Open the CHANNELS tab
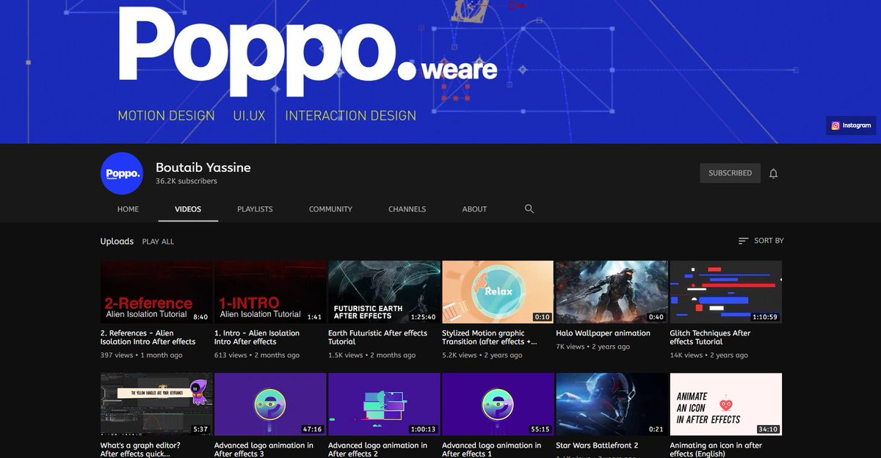This screenshot has height=458, width=881. (407, 209)
